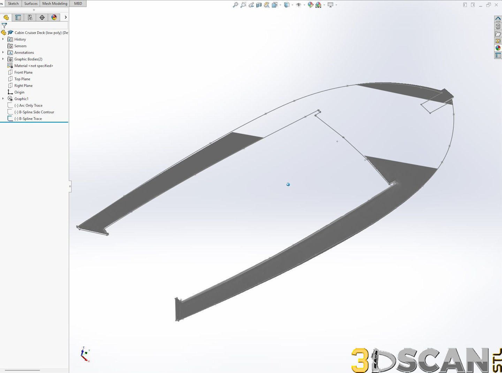Viewport: 502px width, 373px height.
Task: Expand the Graphic1 tree node
Action: [x=3, y=99]
